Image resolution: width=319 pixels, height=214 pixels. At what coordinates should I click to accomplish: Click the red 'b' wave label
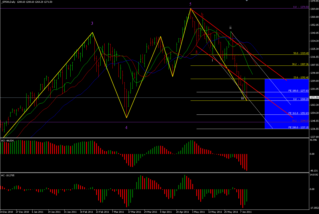pyautogui.click(x=202, y=15)
